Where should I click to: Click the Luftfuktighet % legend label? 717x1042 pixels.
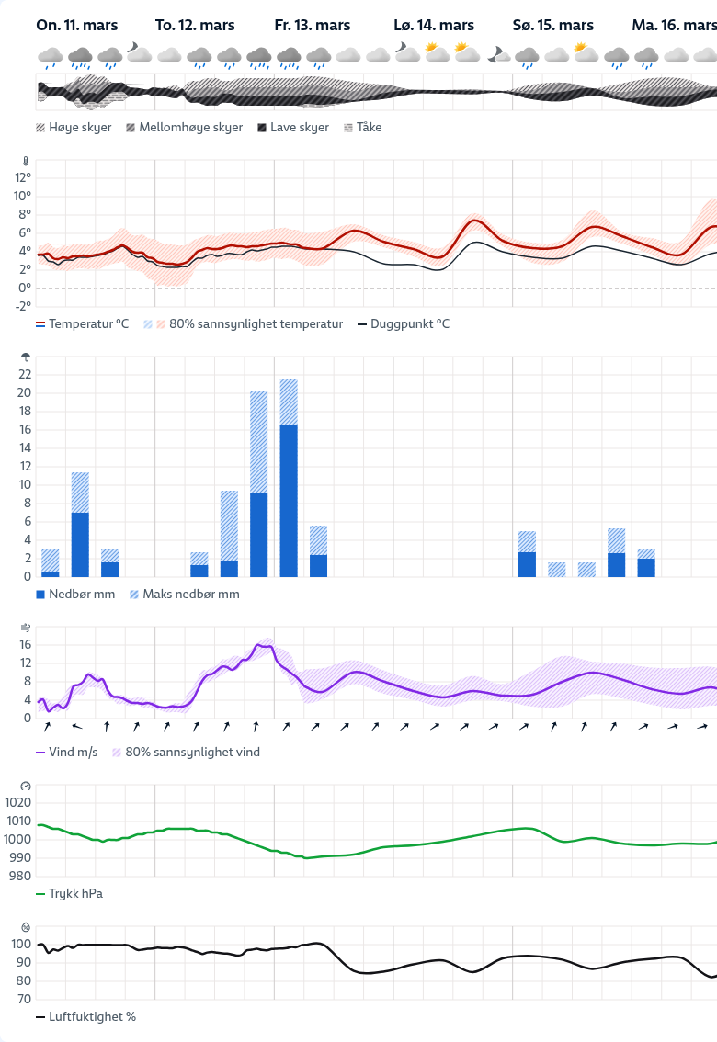click(x=92, y=1017)
